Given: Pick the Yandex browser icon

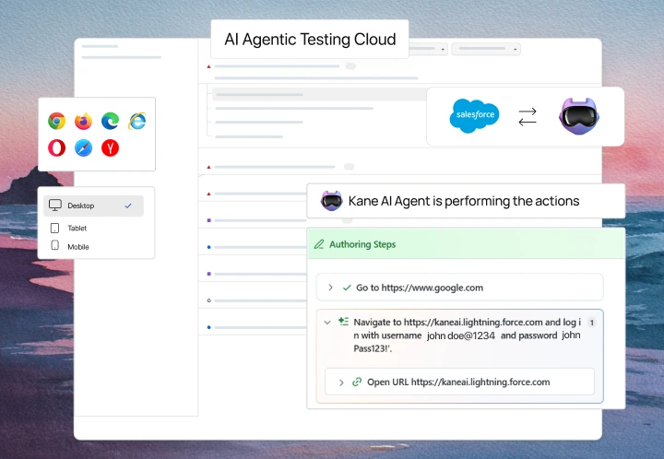Looking at the screenshot, I should pos(110,148).
